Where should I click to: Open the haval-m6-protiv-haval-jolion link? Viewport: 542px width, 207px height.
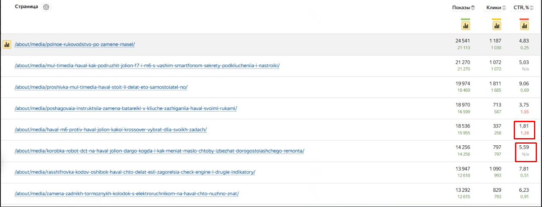(111, 129)
